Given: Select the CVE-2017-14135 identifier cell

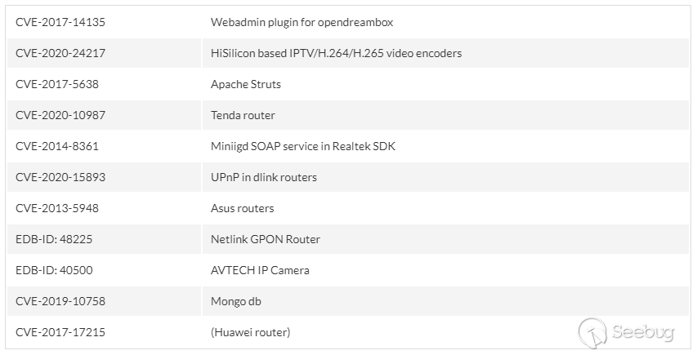Looking at the screenshot, I should 60,22.
